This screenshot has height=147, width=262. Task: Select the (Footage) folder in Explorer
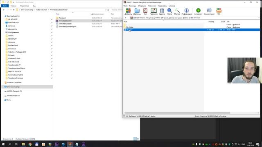pos(62,18)
